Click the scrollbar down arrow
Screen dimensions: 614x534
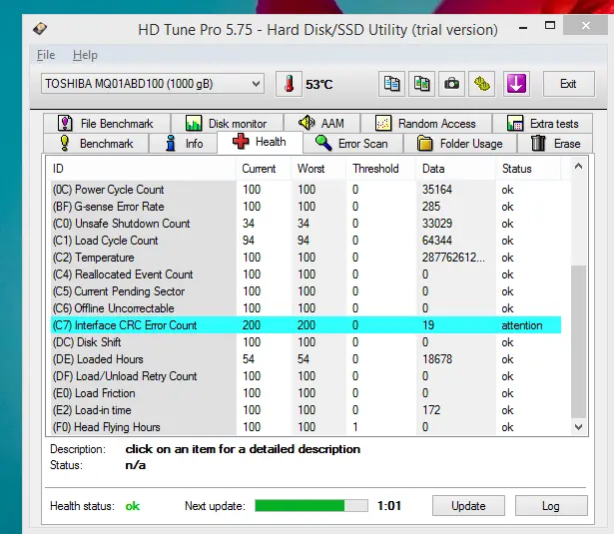(x=578, y=427)
